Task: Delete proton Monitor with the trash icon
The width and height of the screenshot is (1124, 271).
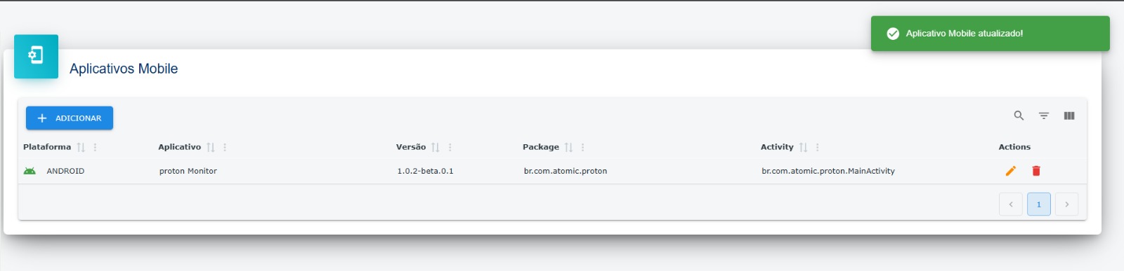Action: pyautogui.click(x=1036, y=171)
